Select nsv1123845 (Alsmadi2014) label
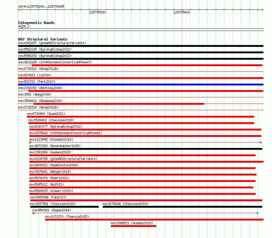272x238 pixels. [51, 139]
